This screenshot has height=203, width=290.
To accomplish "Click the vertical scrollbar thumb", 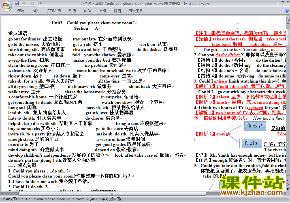I will [288, 36].
